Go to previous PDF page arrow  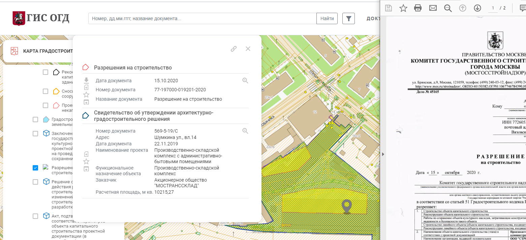[463, 8]
